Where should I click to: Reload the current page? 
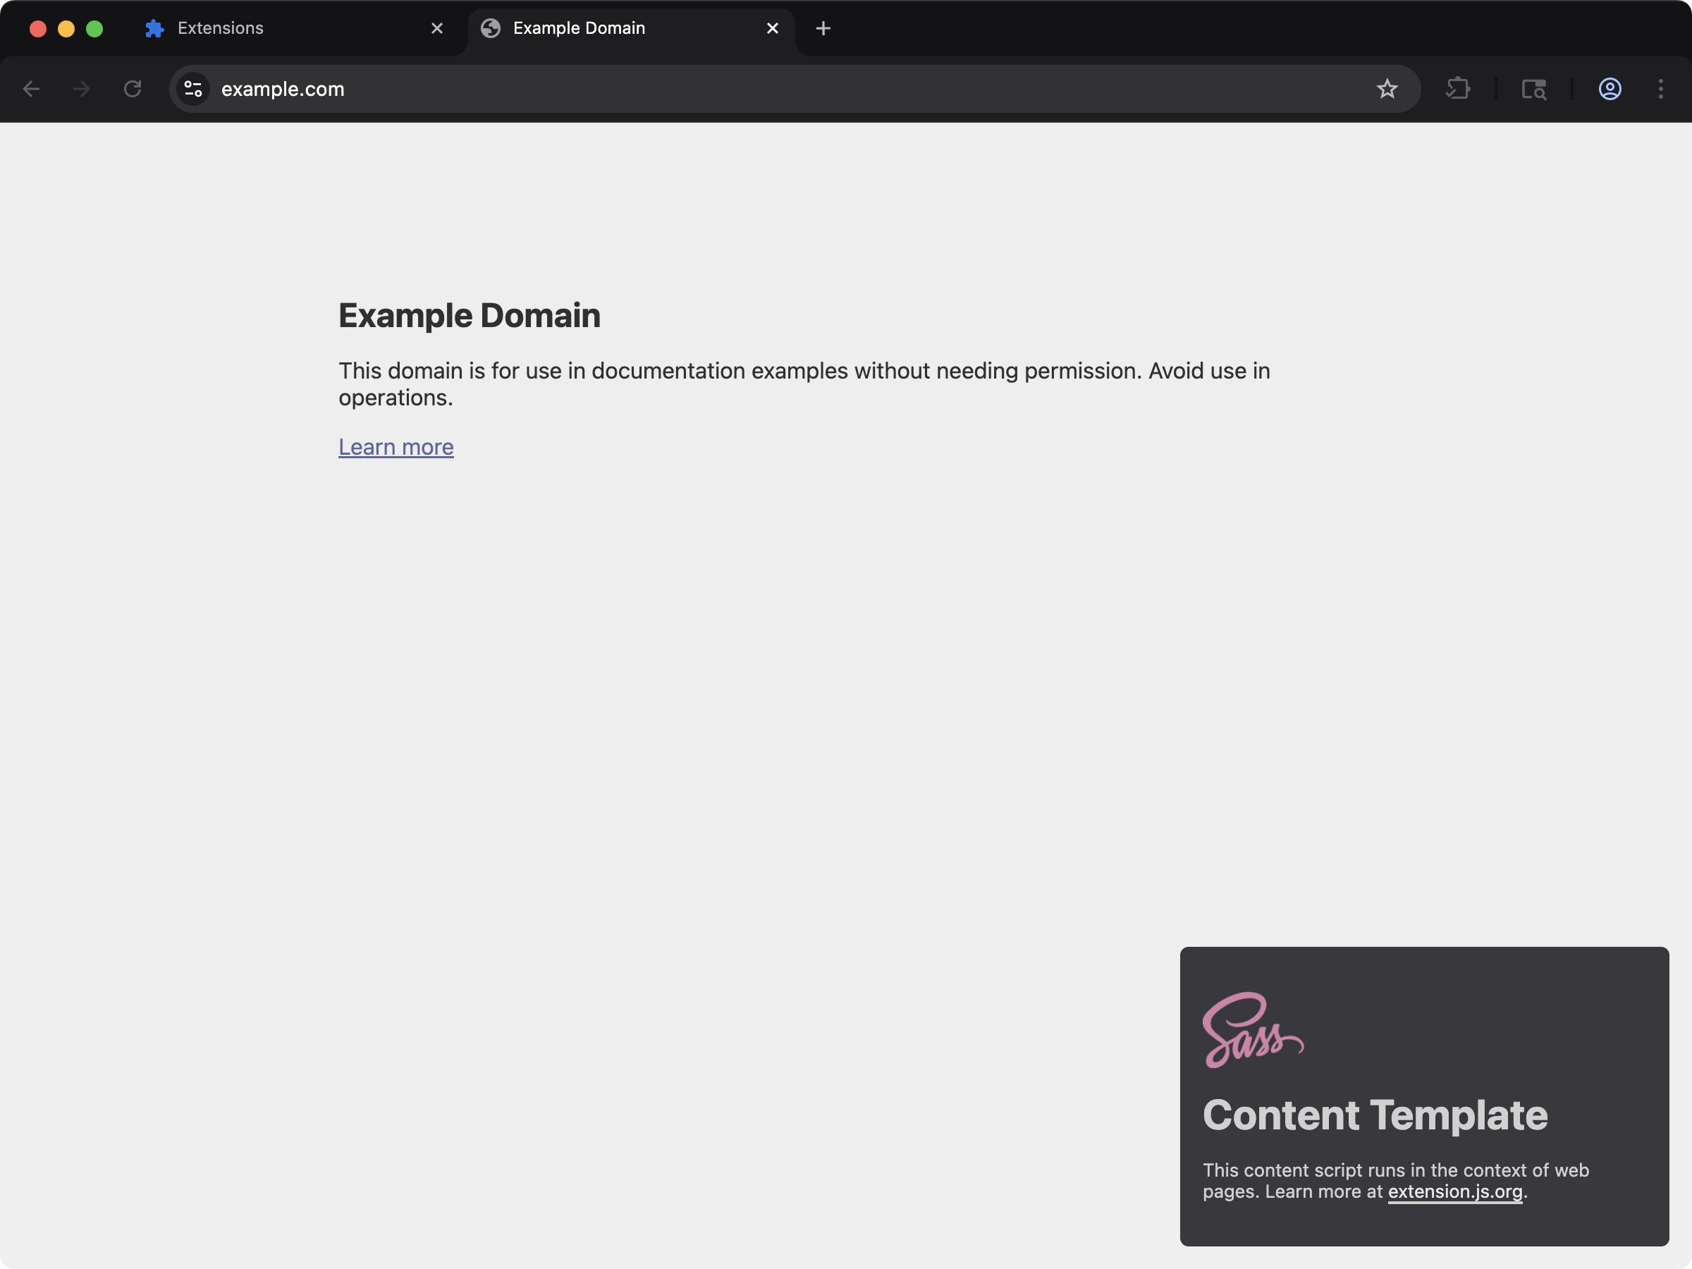click(x=132, y=89)
